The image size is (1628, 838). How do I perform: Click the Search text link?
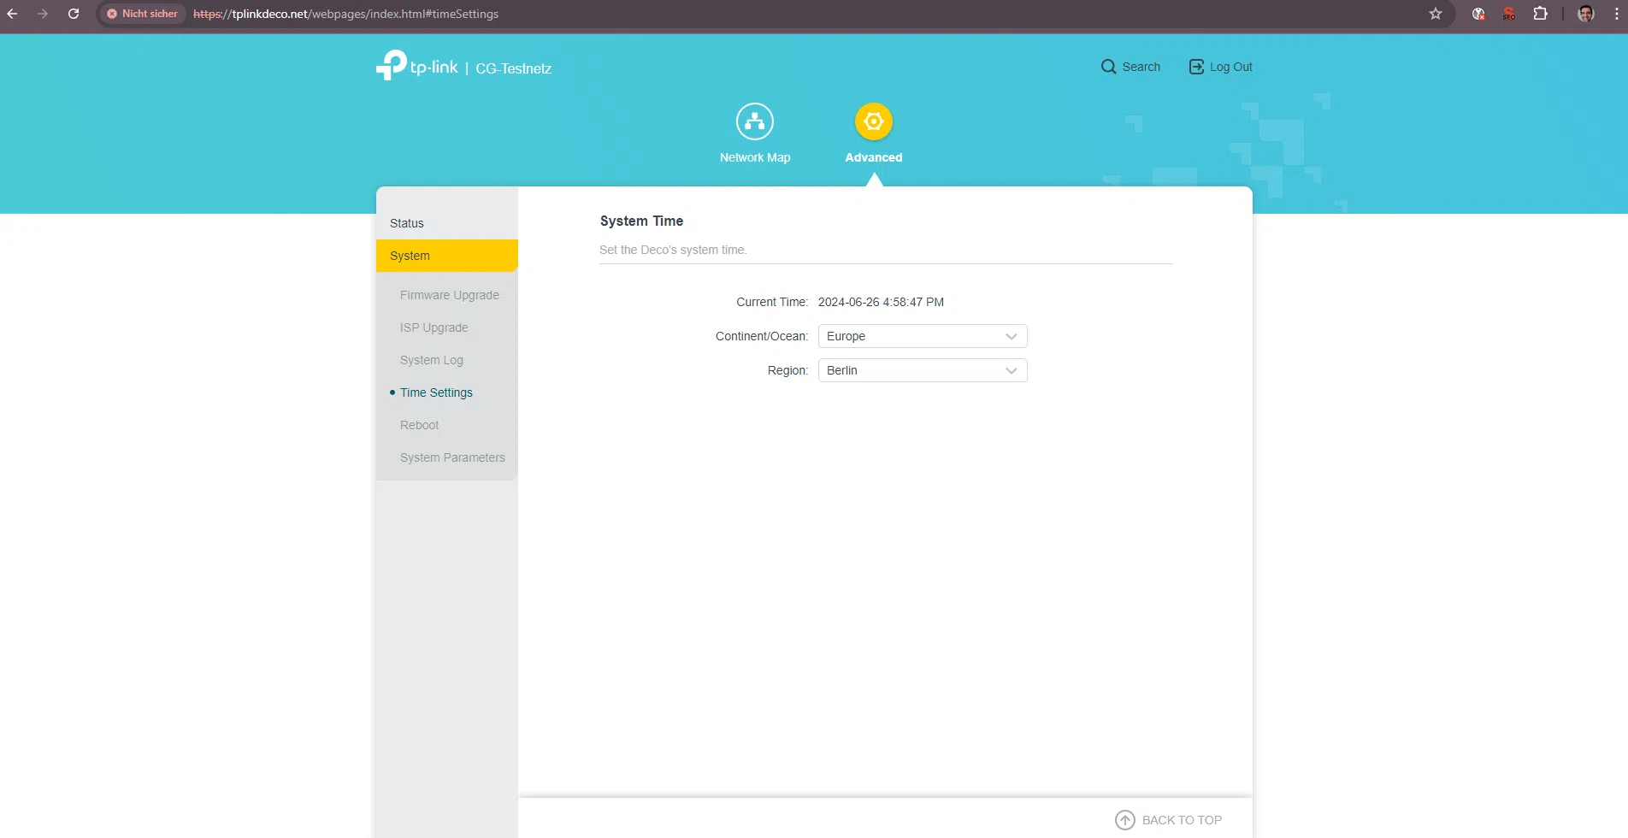(x=1141, y=67)
